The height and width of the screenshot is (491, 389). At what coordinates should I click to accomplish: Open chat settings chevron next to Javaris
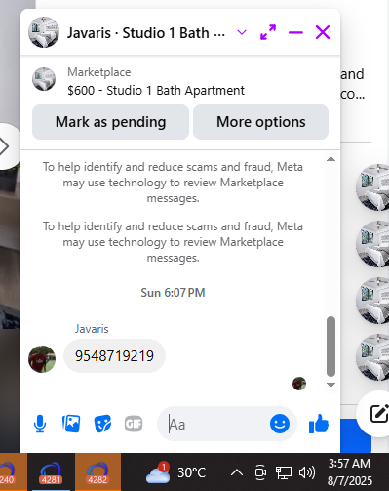click(242, 32)
